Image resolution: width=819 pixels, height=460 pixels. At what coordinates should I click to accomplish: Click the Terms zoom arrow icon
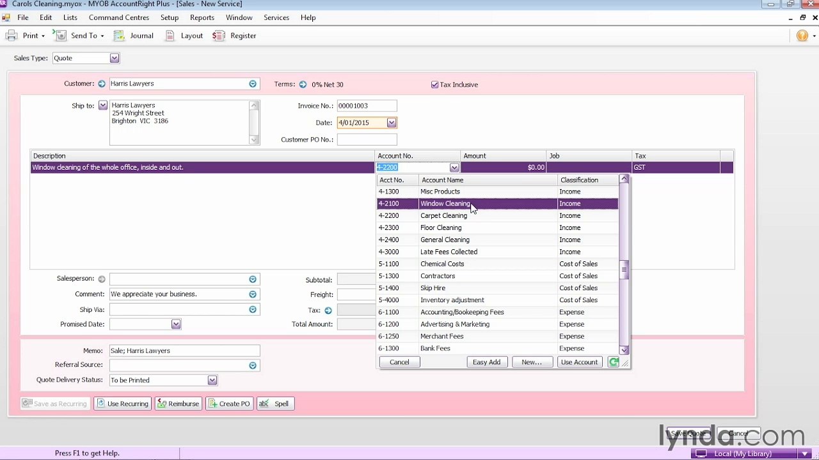[x=303, y=84]
